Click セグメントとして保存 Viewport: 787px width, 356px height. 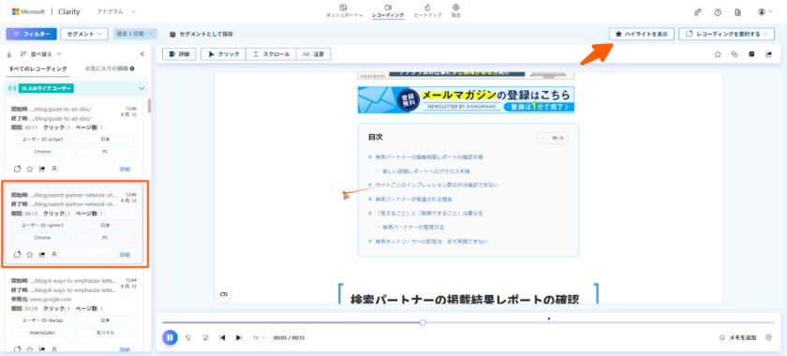(200, 34)
